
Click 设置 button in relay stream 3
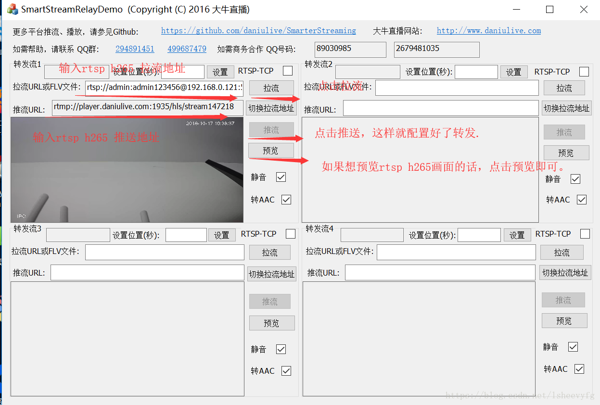click(222, 235)
